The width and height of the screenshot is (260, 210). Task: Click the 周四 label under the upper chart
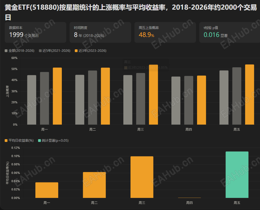click(x=189, y=130)
